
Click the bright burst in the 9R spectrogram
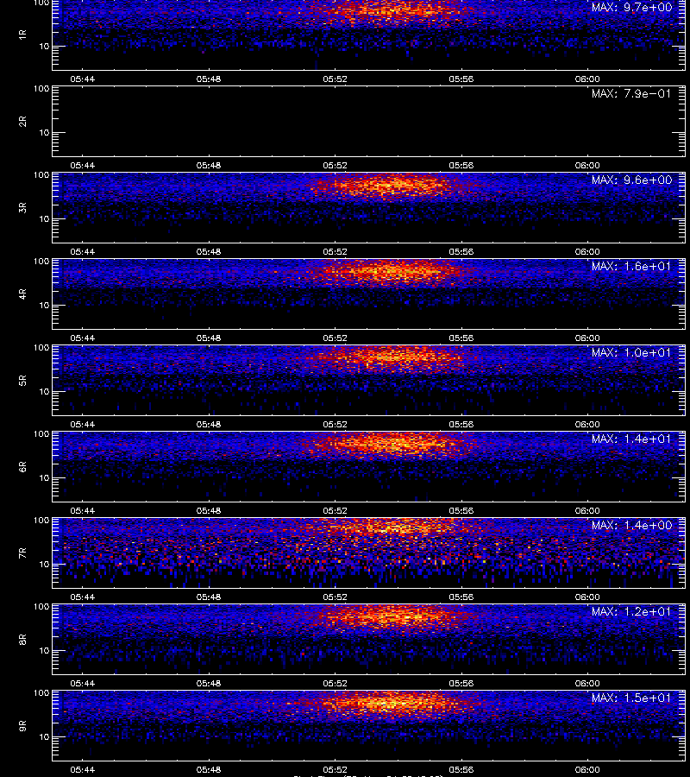coord(391,704)
